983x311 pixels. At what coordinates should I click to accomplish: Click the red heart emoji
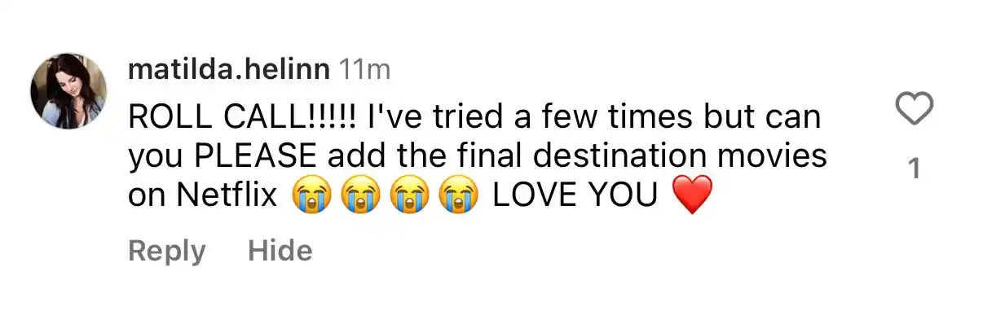[x=690, y=197]
